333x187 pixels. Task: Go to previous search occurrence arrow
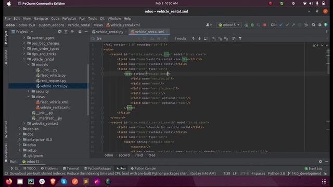193,38
